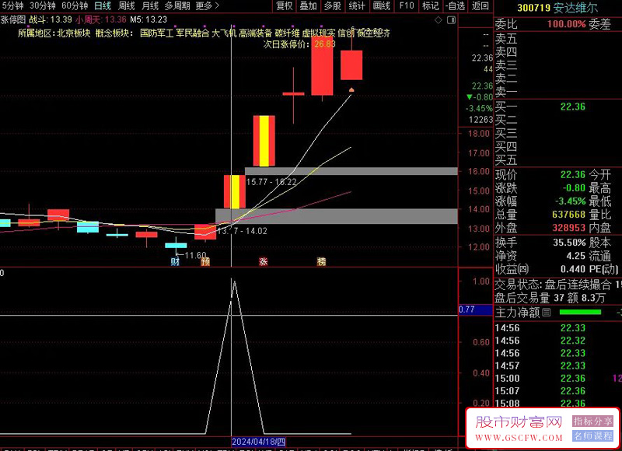Click the 榜 ranking marker on chart
The width and height of the screenshot is (622, 451).
pyautogui.click(x=322, y=261)
